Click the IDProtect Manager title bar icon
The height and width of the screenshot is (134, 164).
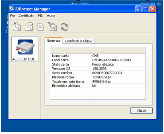(x=12, y=9)
